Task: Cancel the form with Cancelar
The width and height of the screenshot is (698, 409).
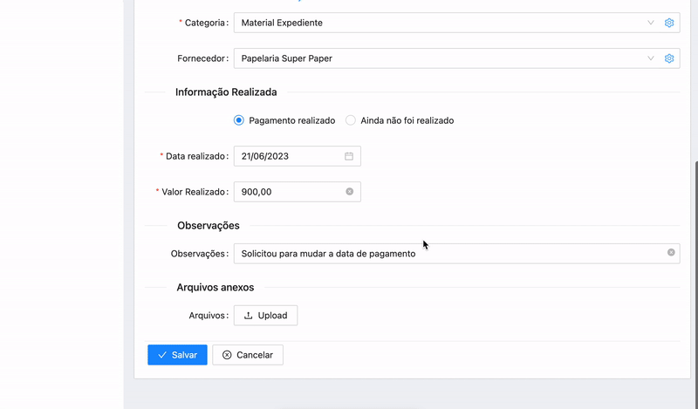Action: tap(248, 355)
